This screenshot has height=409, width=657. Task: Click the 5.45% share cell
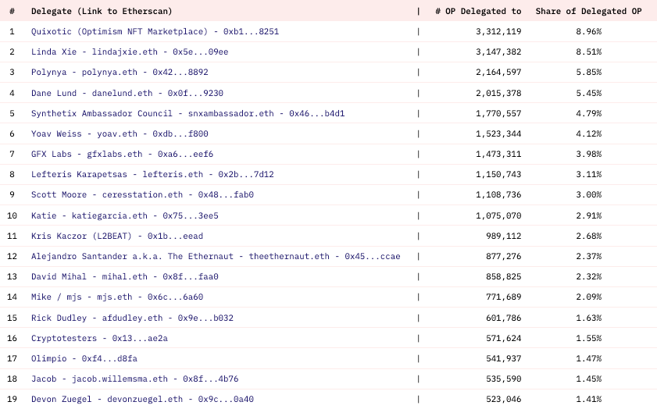pyautogui.click(x=589, y=93)
